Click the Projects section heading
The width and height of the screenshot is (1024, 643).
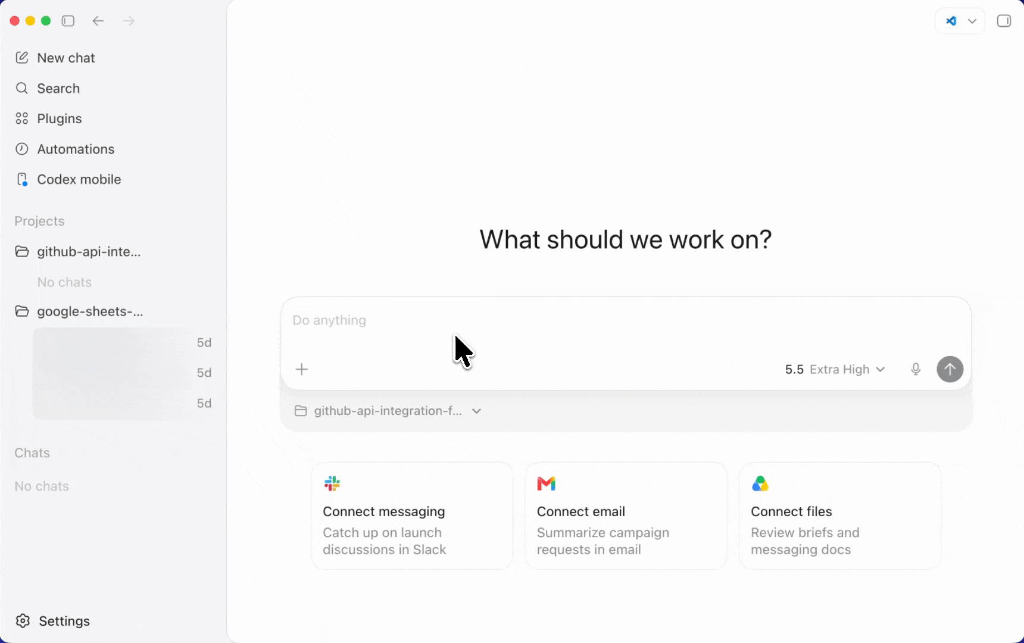(39, 221)
